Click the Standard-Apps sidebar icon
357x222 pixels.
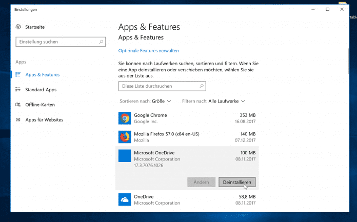(18, 90)
